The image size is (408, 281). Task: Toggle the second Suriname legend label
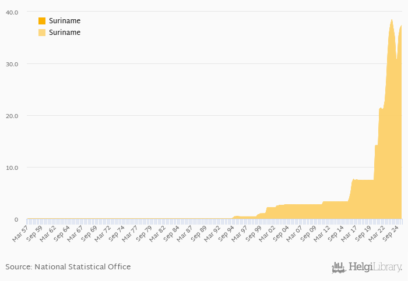(65, 33)
